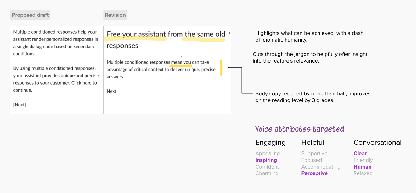This screenshot has height=193, width=416.
Task: Click '[Next]' in the proposed draft
Action: click(20, 105)
